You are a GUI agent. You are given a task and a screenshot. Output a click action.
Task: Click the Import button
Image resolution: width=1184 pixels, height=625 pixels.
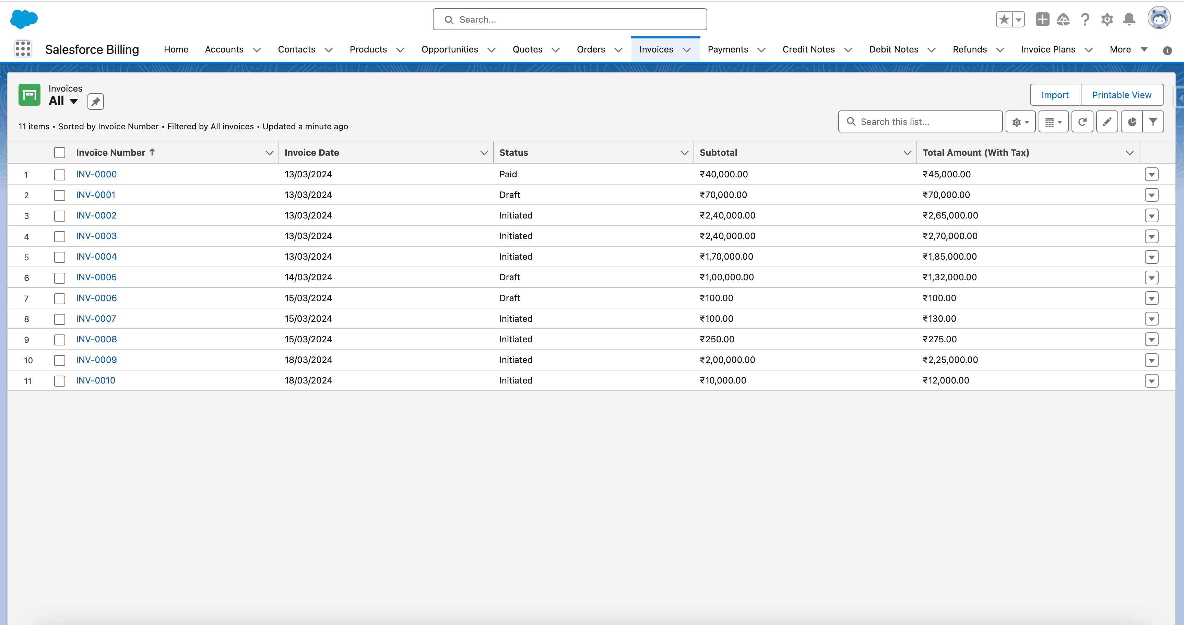click(x=1055, y=95)
